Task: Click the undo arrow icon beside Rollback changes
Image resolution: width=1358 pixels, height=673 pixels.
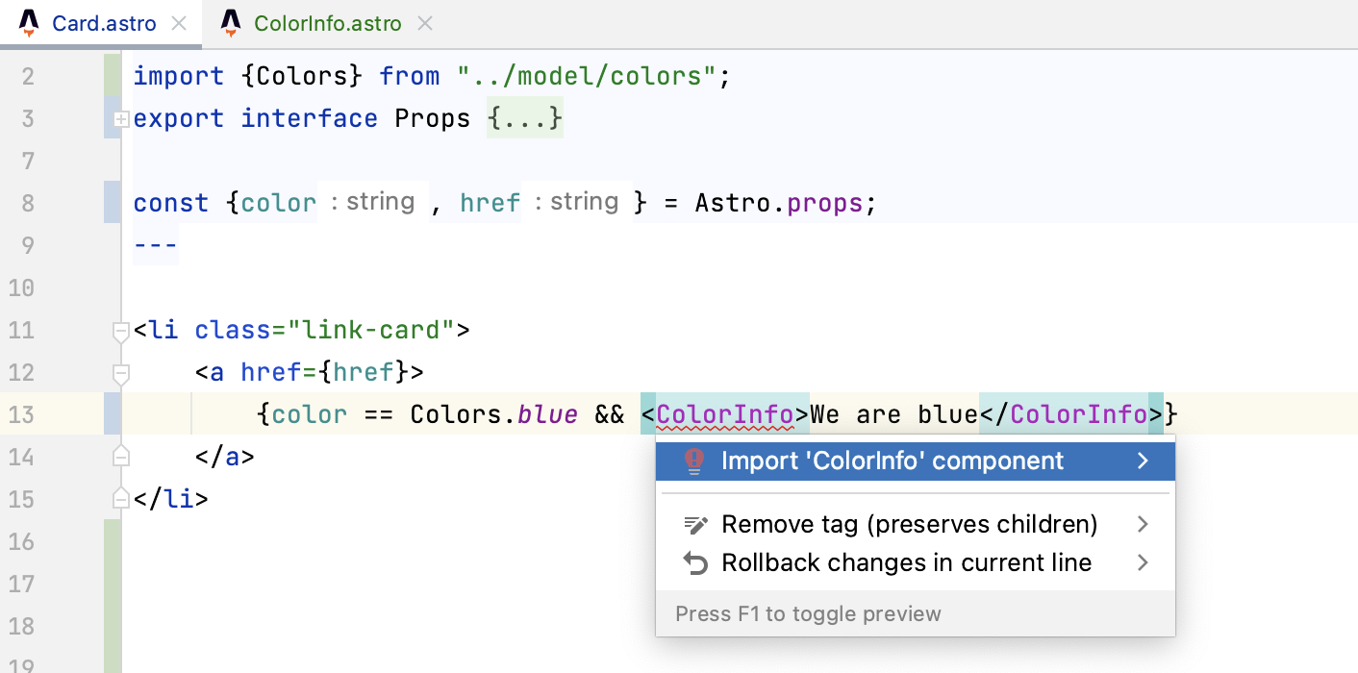Action: tap(694, 562)
